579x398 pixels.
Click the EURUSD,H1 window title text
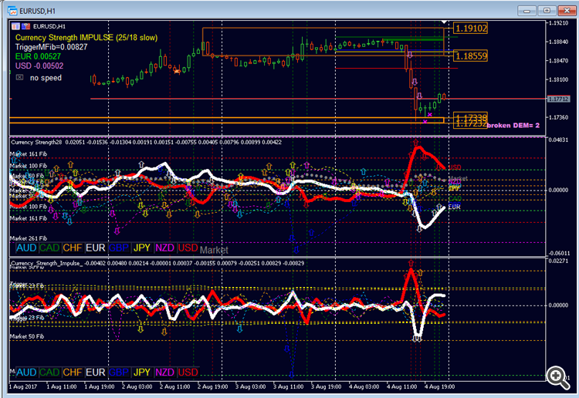[x=37, y=11]
